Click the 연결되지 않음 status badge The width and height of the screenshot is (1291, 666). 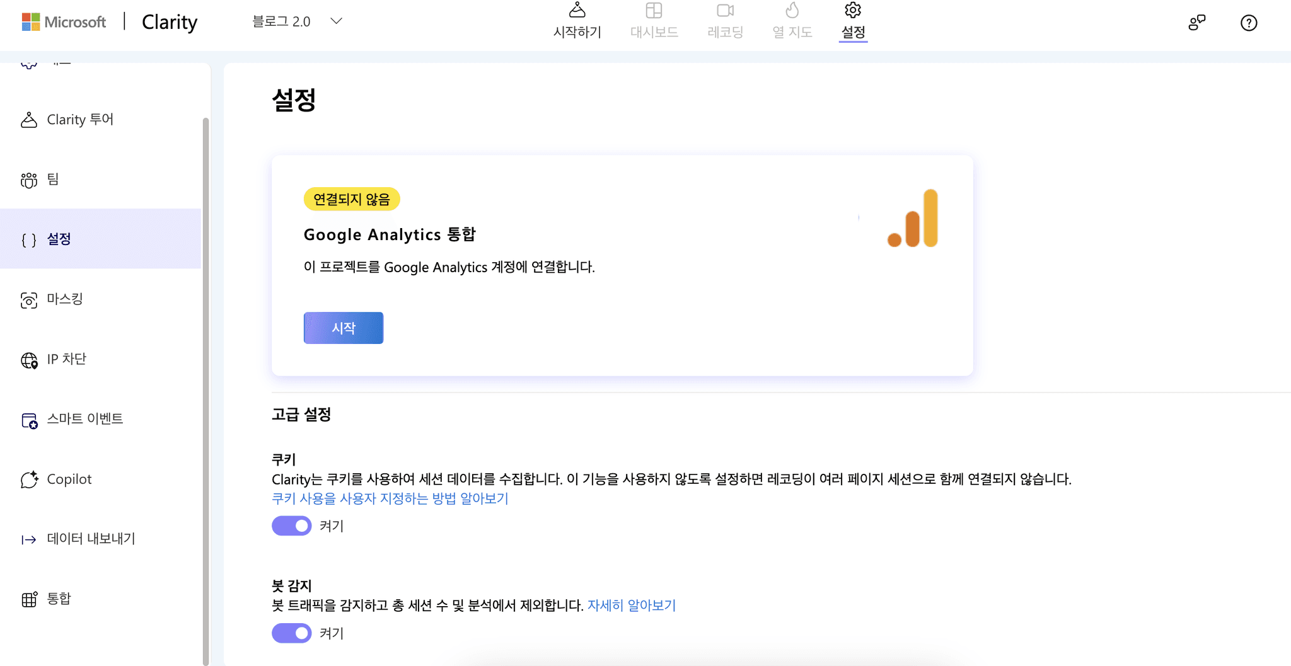point(352,199)
